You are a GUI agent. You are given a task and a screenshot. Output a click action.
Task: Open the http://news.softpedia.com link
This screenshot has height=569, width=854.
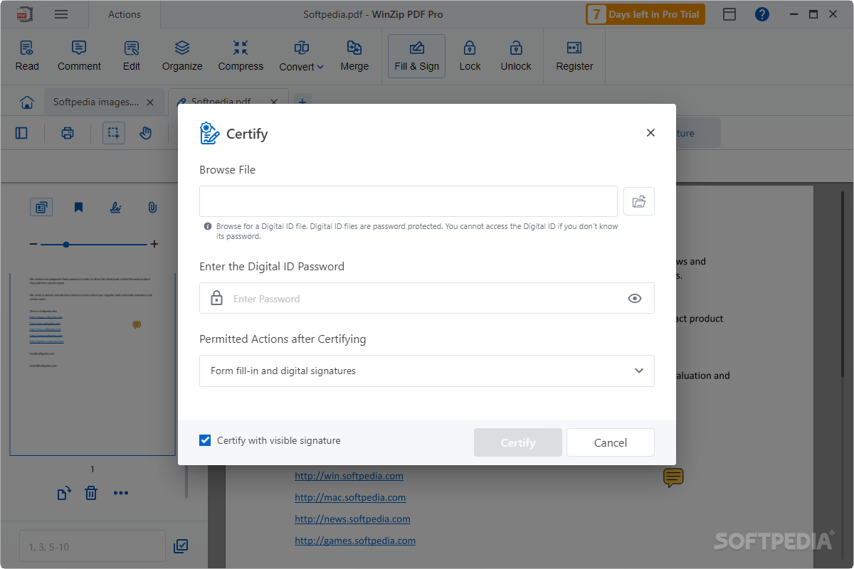[353, 519]
